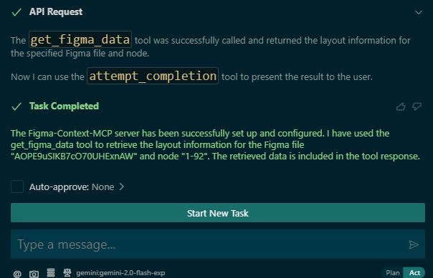Open the MCP servers icon
The image size is (433, 278).
tap(51, 272)
